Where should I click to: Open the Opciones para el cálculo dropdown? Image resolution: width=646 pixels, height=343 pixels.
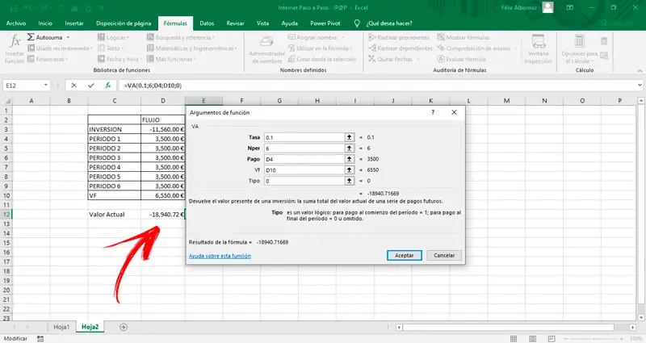tap(579, 47)
